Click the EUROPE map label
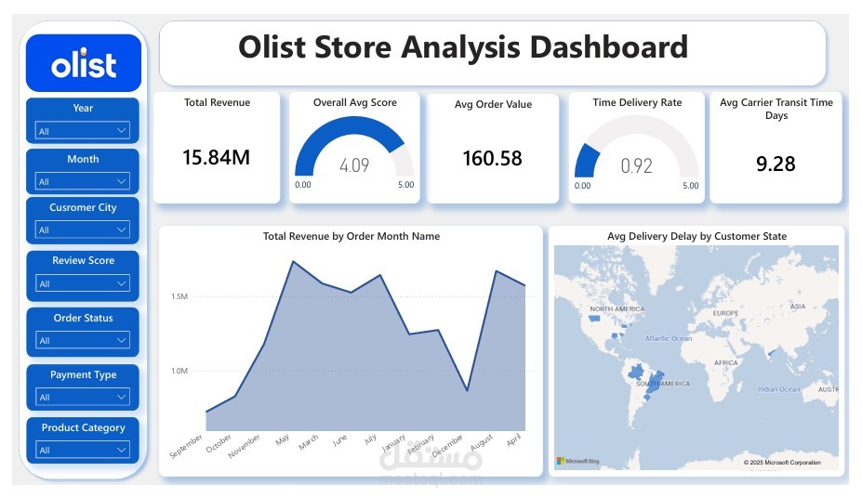This screenshot has height=498, width=862. coord(725,313)
